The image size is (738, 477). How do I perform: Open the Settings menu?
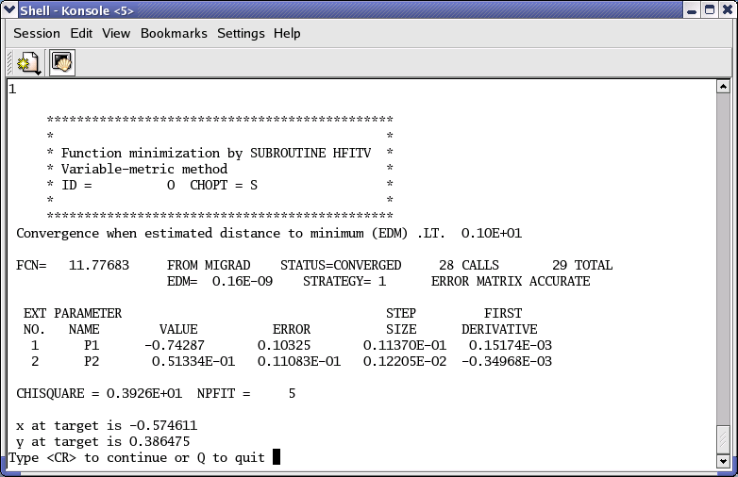(241, 33)
